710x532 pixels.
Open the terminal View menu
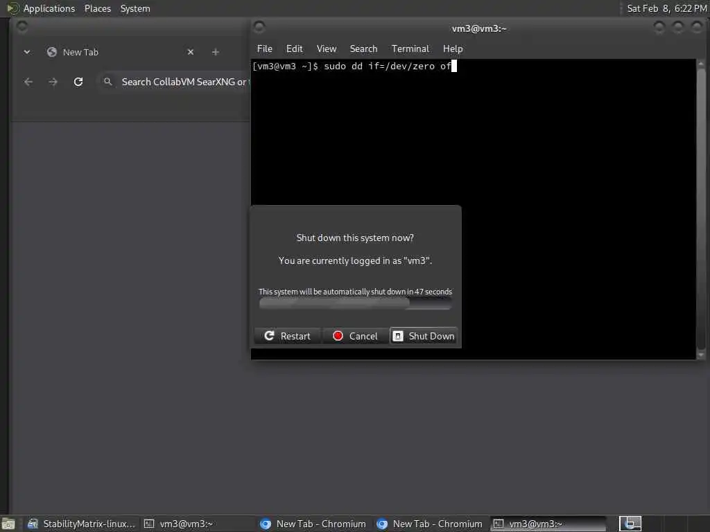coord(326,49)
